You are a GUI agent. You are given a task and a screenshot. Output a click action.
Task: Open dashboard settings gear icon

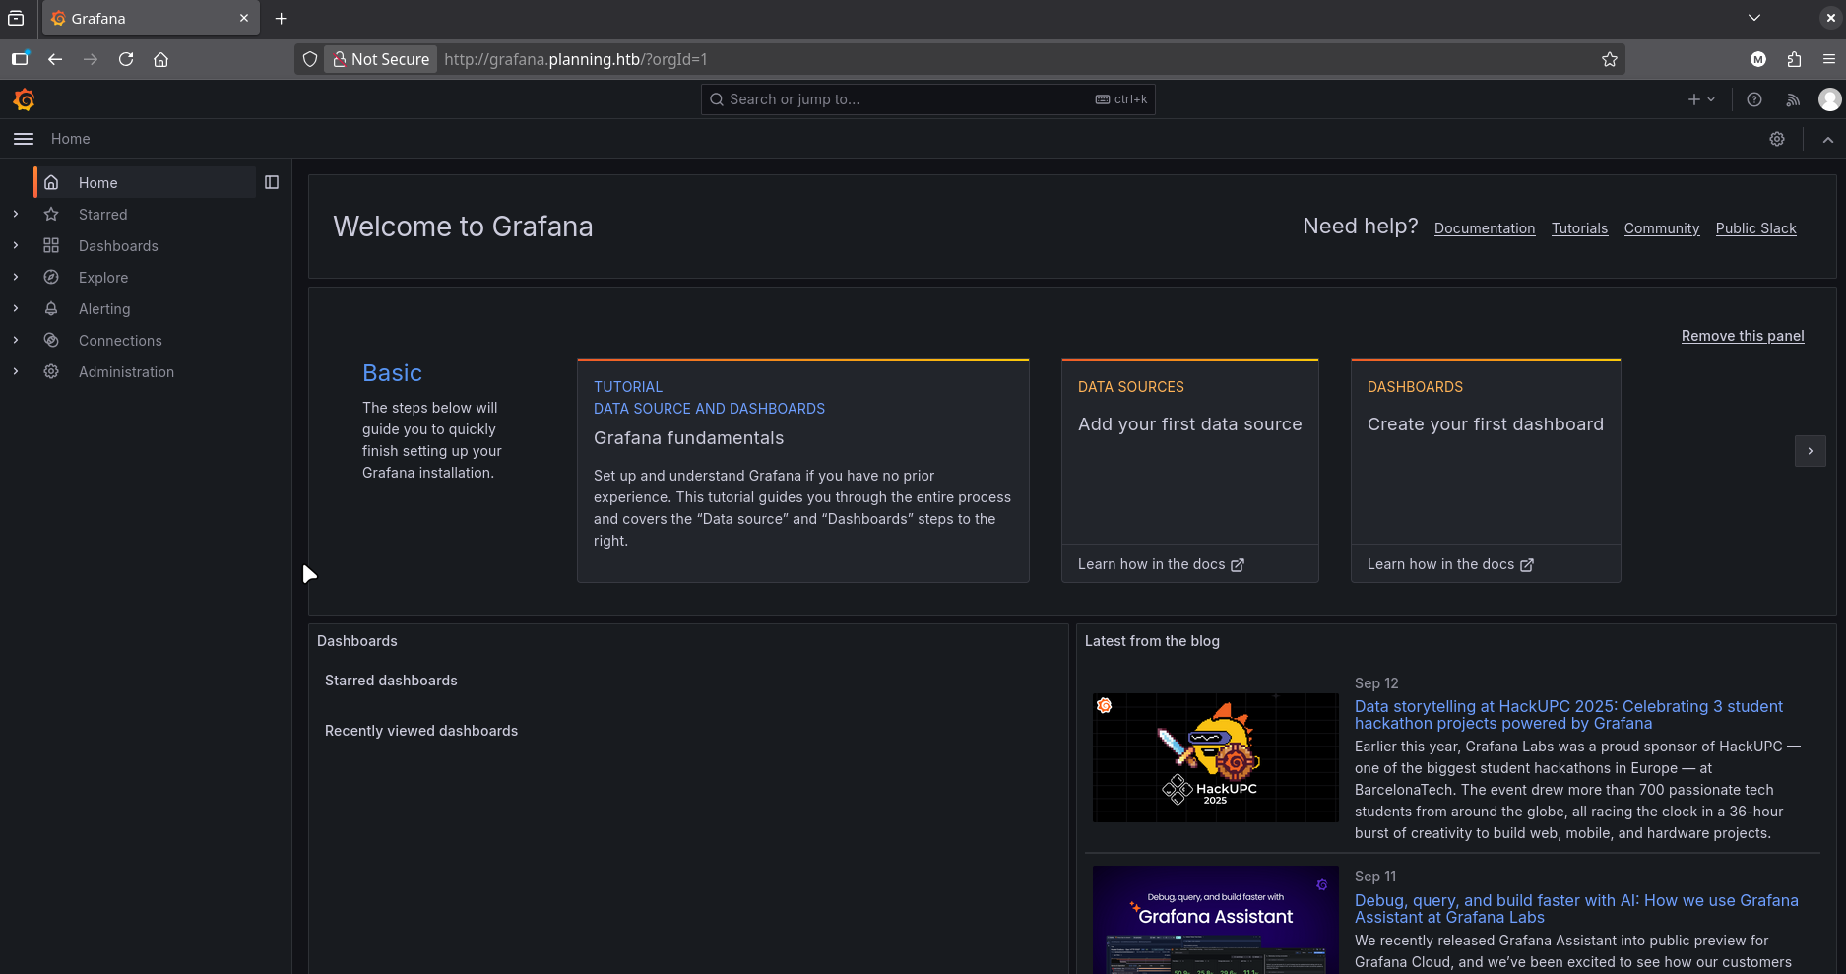tap(1776, 139)
